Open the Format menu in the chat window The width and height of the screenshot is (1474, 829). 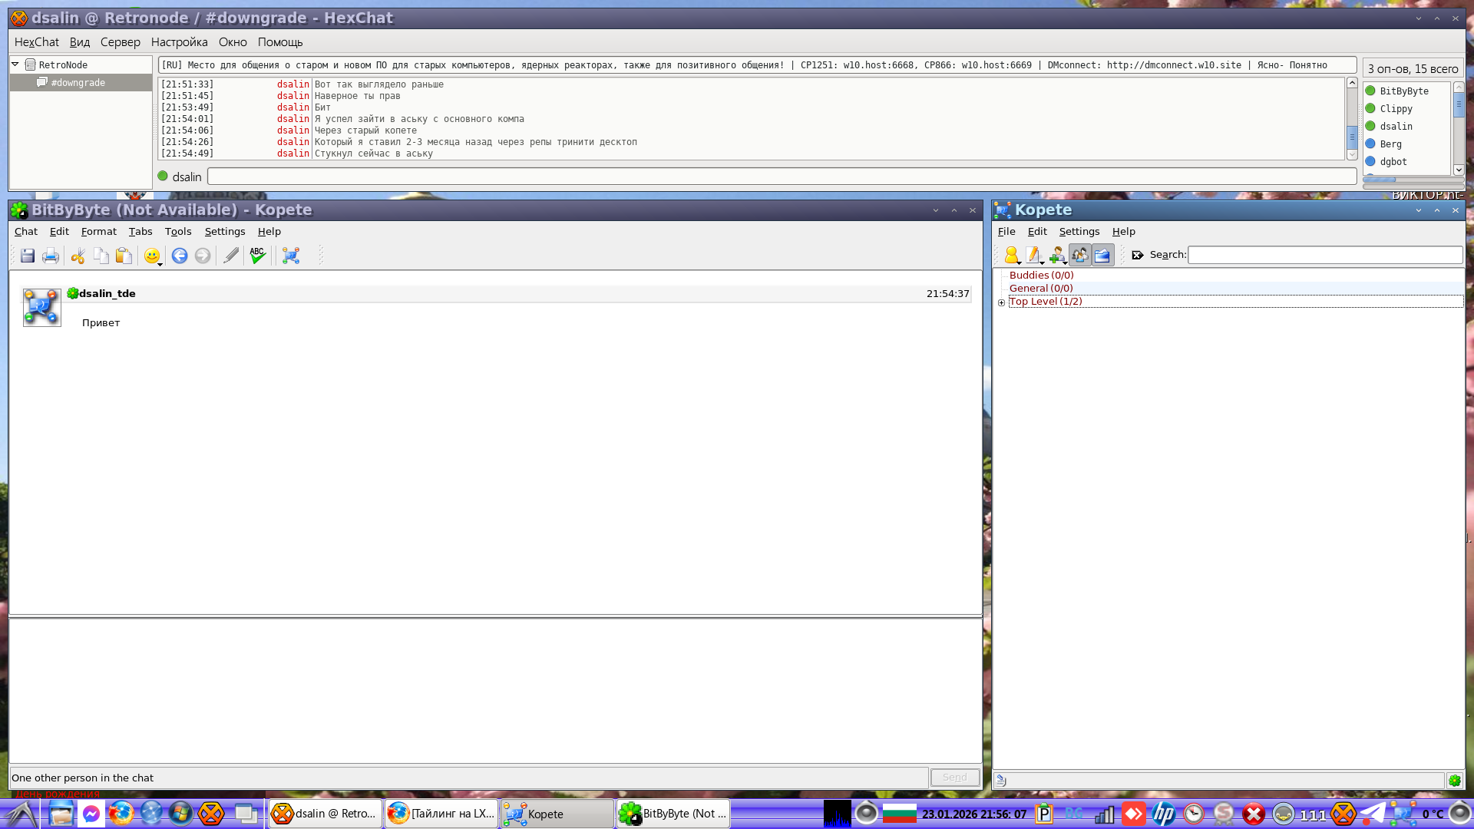coord(98,231)
